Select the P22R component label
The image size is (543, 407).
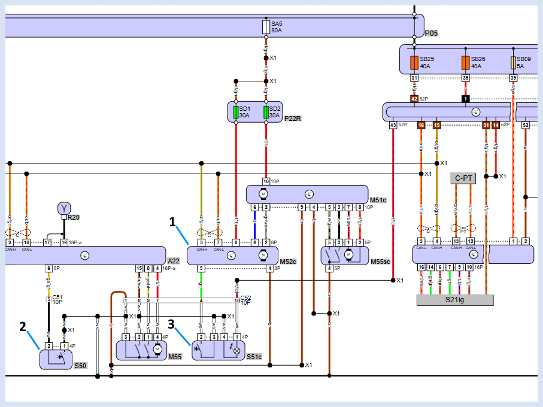click(x=293, y=119)
